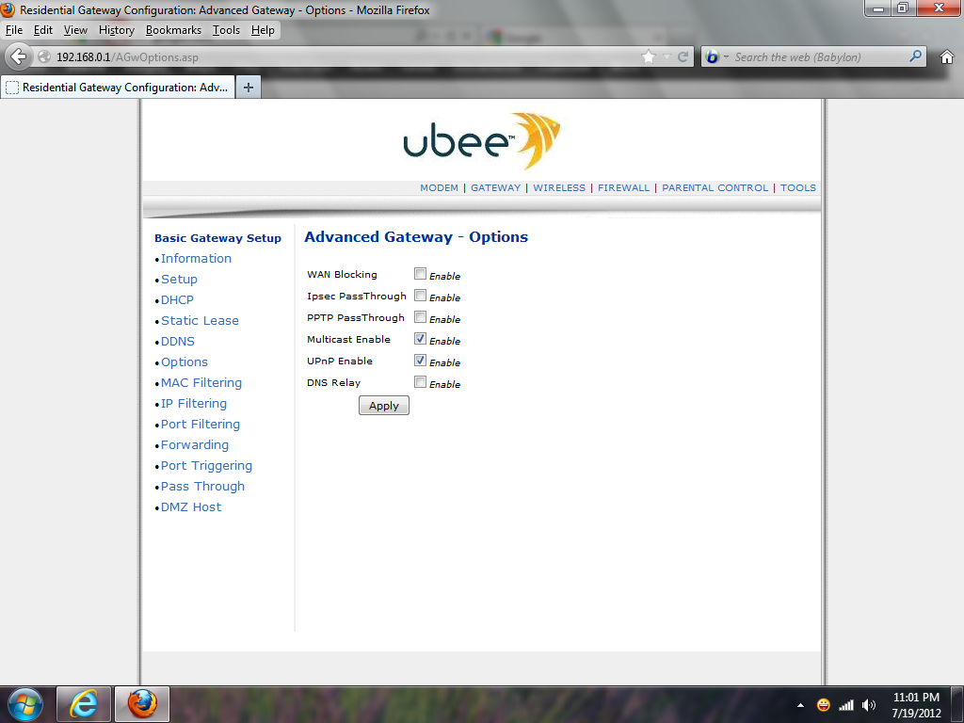Bookmark this page with the star icon

tap(649, 56)
